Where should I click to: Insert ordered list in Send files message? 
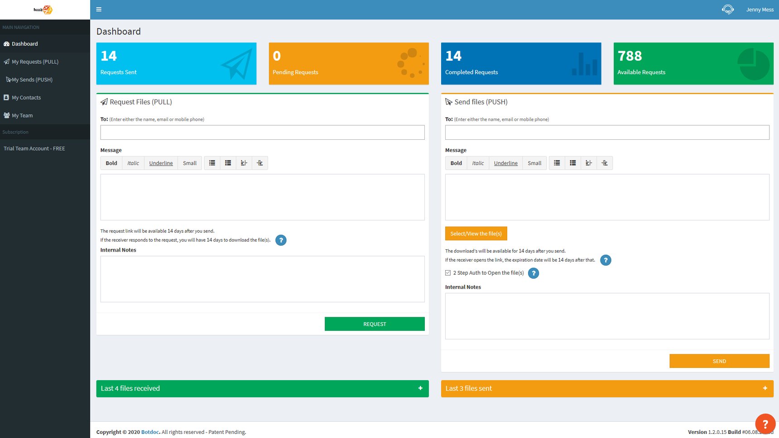[x=572, y=163]
